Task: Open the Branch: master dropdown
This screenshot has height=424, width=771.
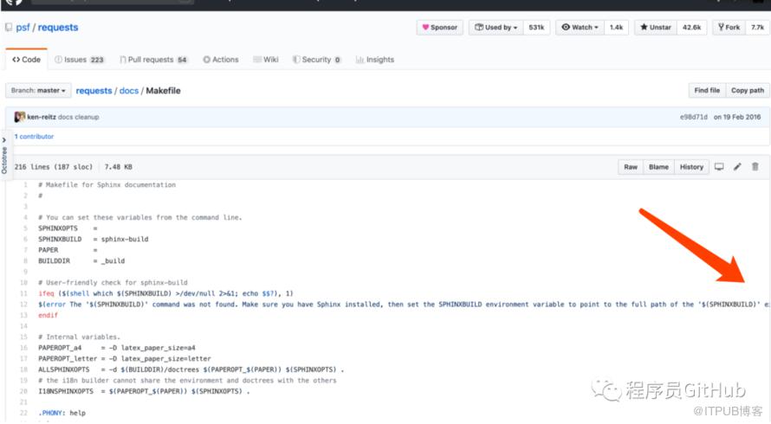Action: (38, 90)
